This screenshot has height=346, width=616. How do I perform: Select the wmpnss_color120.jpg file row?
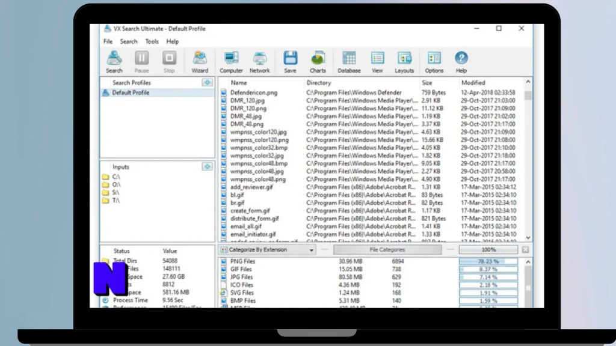pos(371,132)
